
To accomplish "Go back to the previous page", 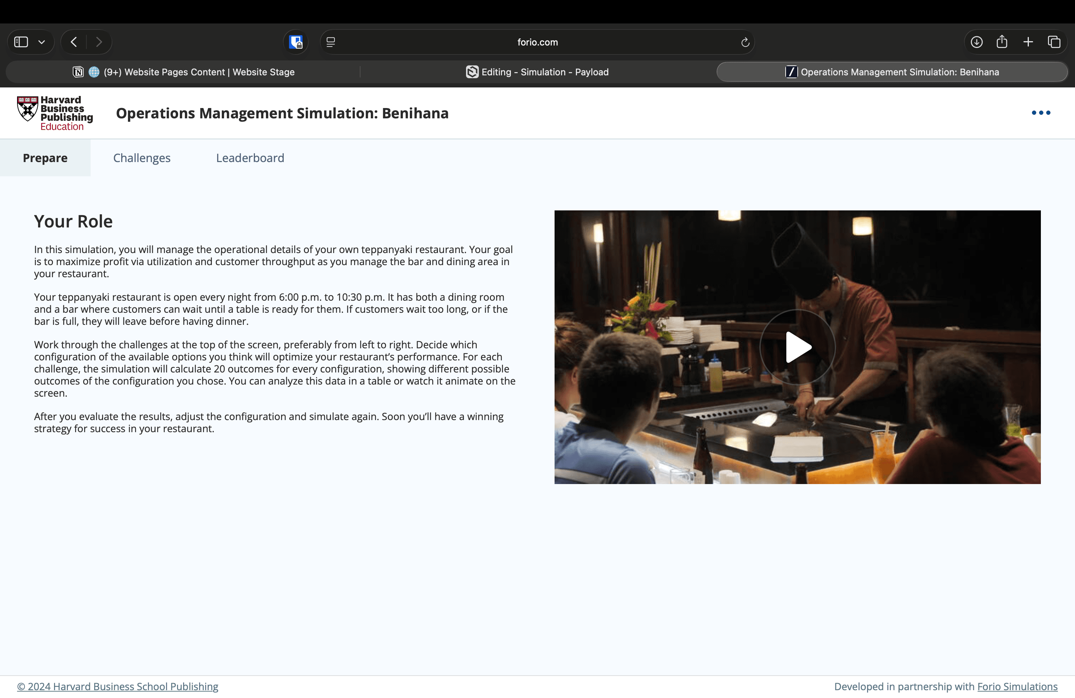I will coord(74,42).
